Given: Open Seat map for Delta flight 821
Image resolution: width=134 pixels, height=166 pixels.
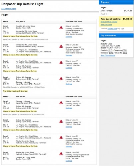Looking at the screenshot, I should point(69,55).
